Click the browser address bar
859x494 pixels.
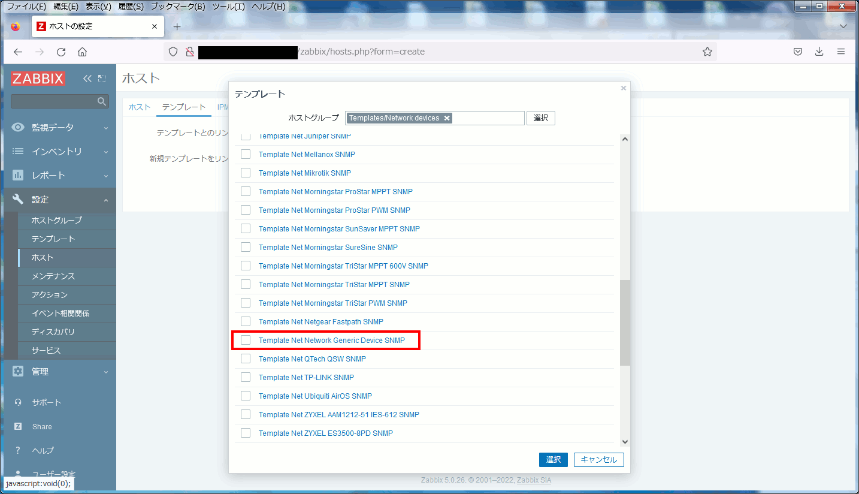point(440,52)
